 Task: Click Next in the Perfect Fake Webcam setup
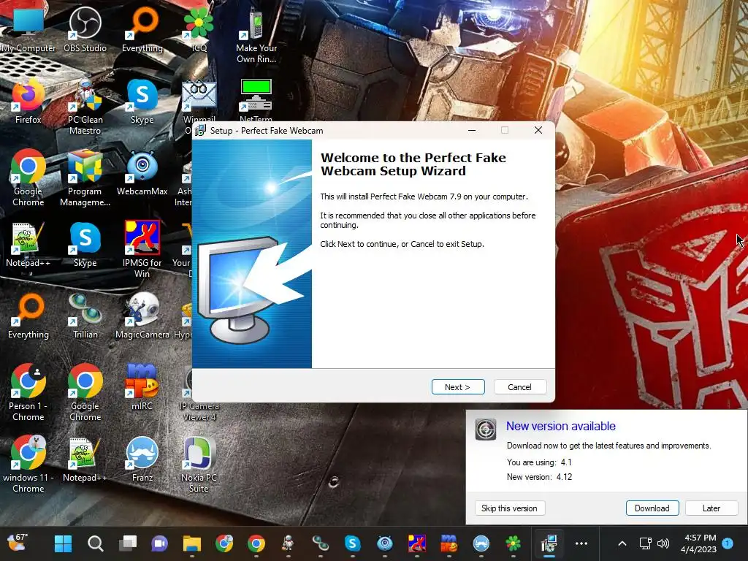pyautogui.click(x=458, y=387)
